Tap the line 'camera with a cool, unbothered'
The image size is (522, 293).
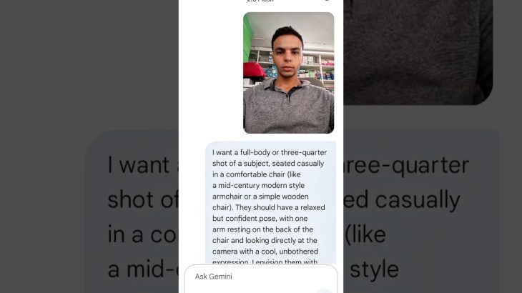[265, 251]
